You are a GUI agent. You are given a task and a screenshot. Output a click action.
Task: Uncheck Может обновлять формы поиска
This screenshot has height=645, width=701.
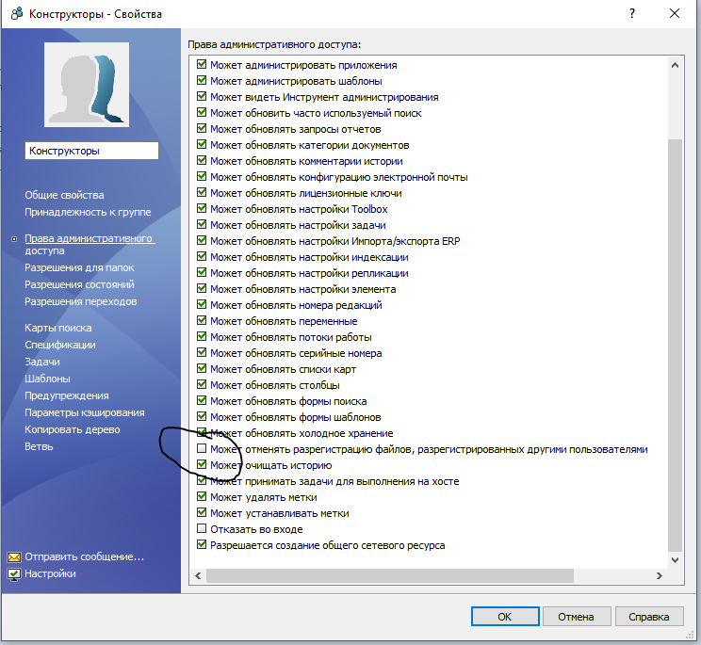click(x=202, y=401)
